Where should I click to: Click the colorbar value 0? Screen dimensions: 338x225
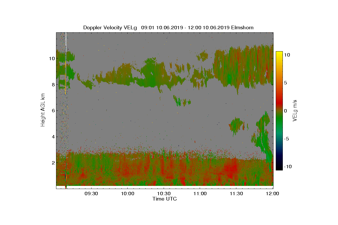tap(286, 111)
